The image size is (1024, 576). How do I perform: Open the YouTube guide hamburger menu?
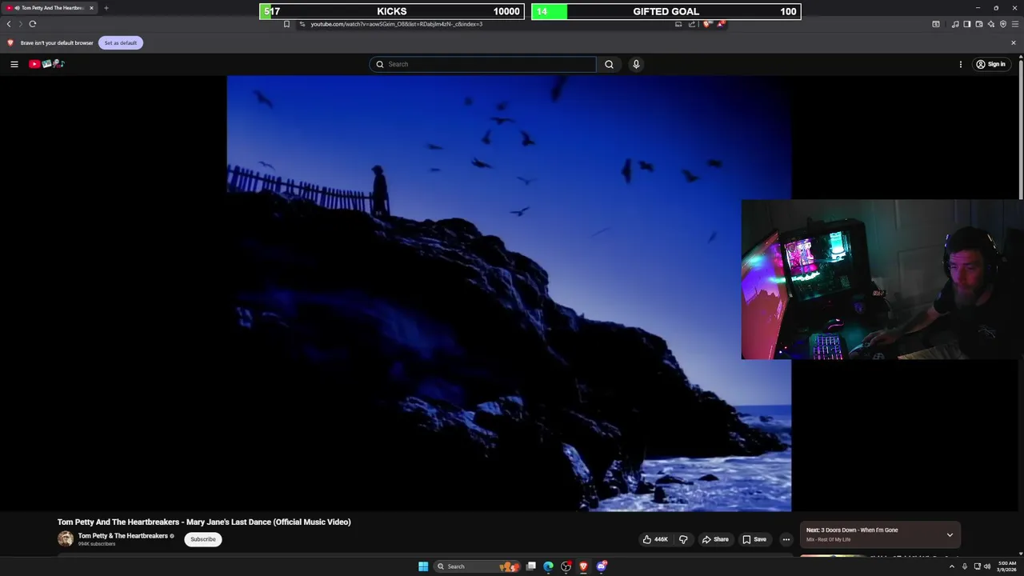click(14, 64)
